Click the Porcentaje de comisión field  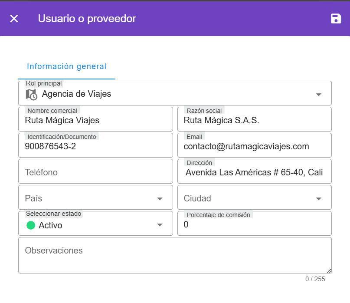(254, 225)
